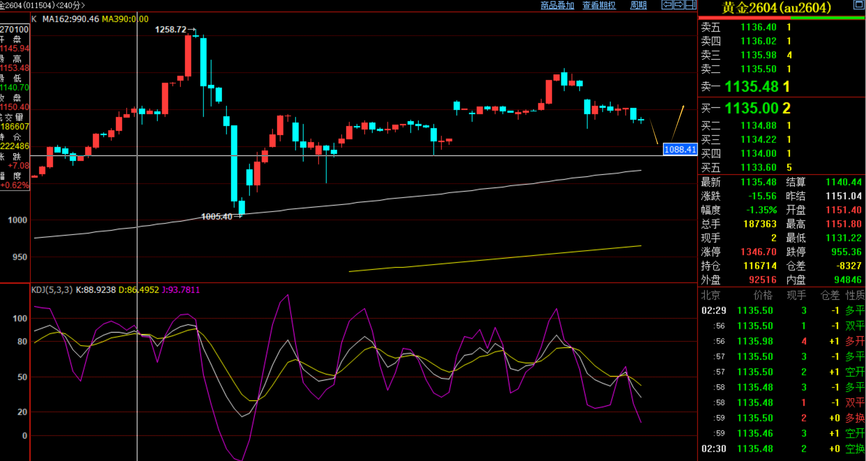Click the square icon beside 黄金2604 title
Viewport: 866px width, 461px height.
(x=859, y=4)
